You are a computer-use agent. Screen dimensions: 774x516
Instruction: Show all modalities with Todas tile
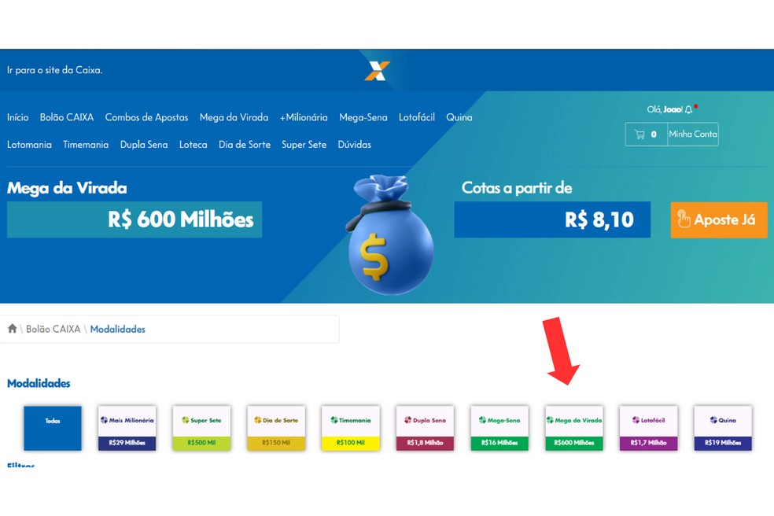(x=53, y=428)
